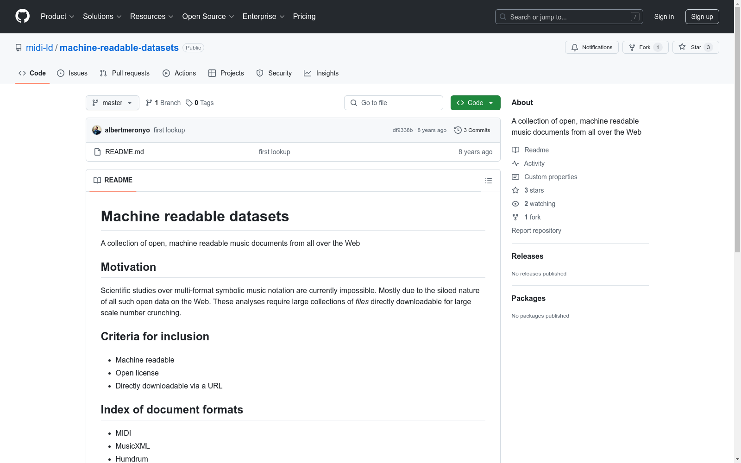The width and height of the screenshot is (741, 463).
Task: Open albertmeronyo's user profile link
Action: [x=127, y=130]
